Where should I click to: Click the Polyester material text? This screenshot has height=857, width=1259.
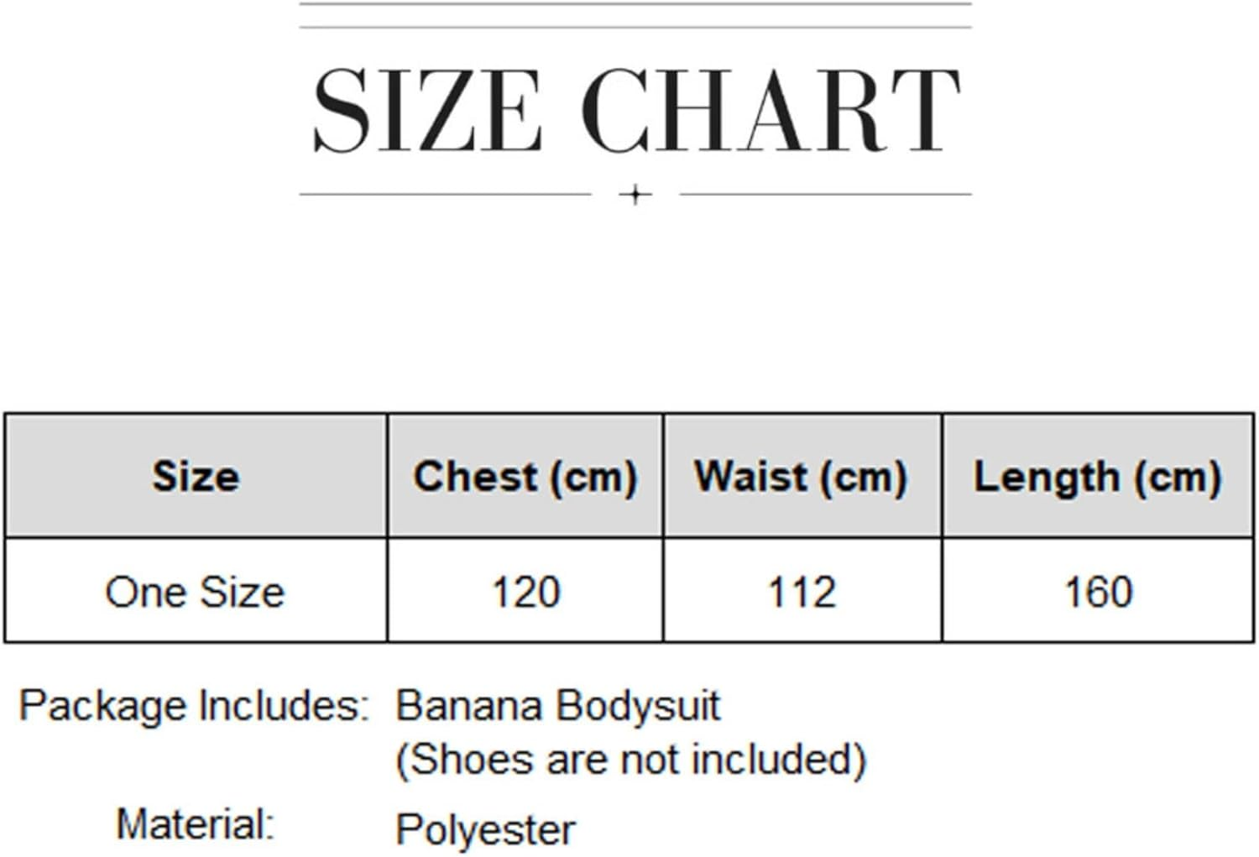coord(485,829)
